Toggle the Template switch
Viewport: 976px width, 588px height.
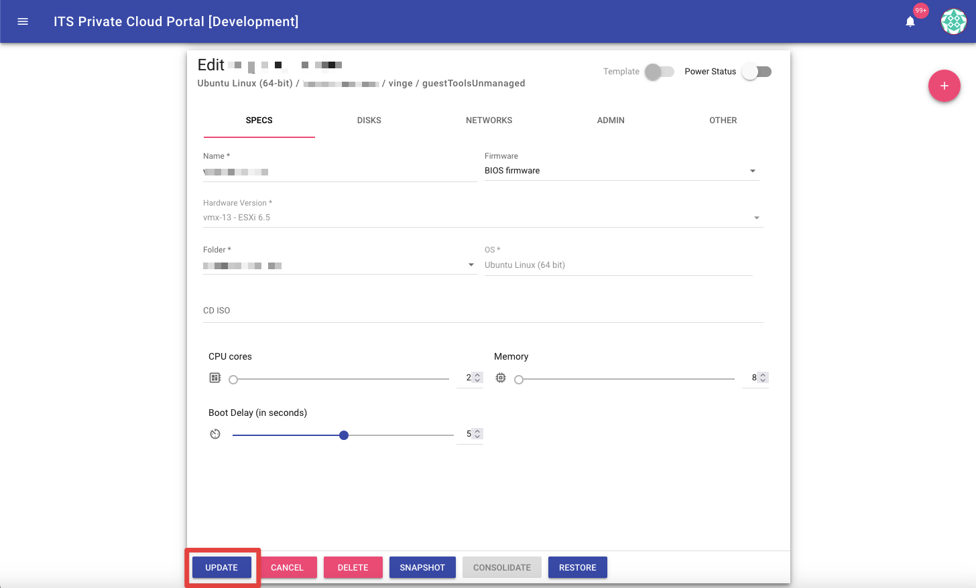coord(659,72)
